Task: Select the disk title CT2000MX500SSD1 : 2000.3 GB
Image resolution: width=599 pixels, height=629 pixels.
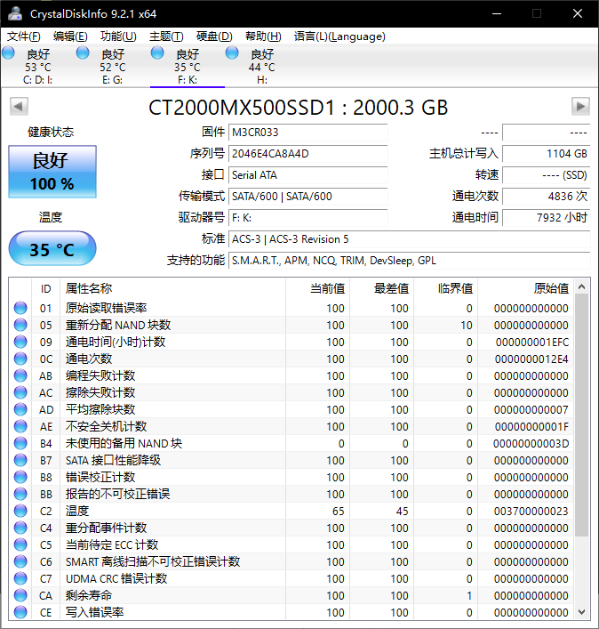Action: pos(298,108)
